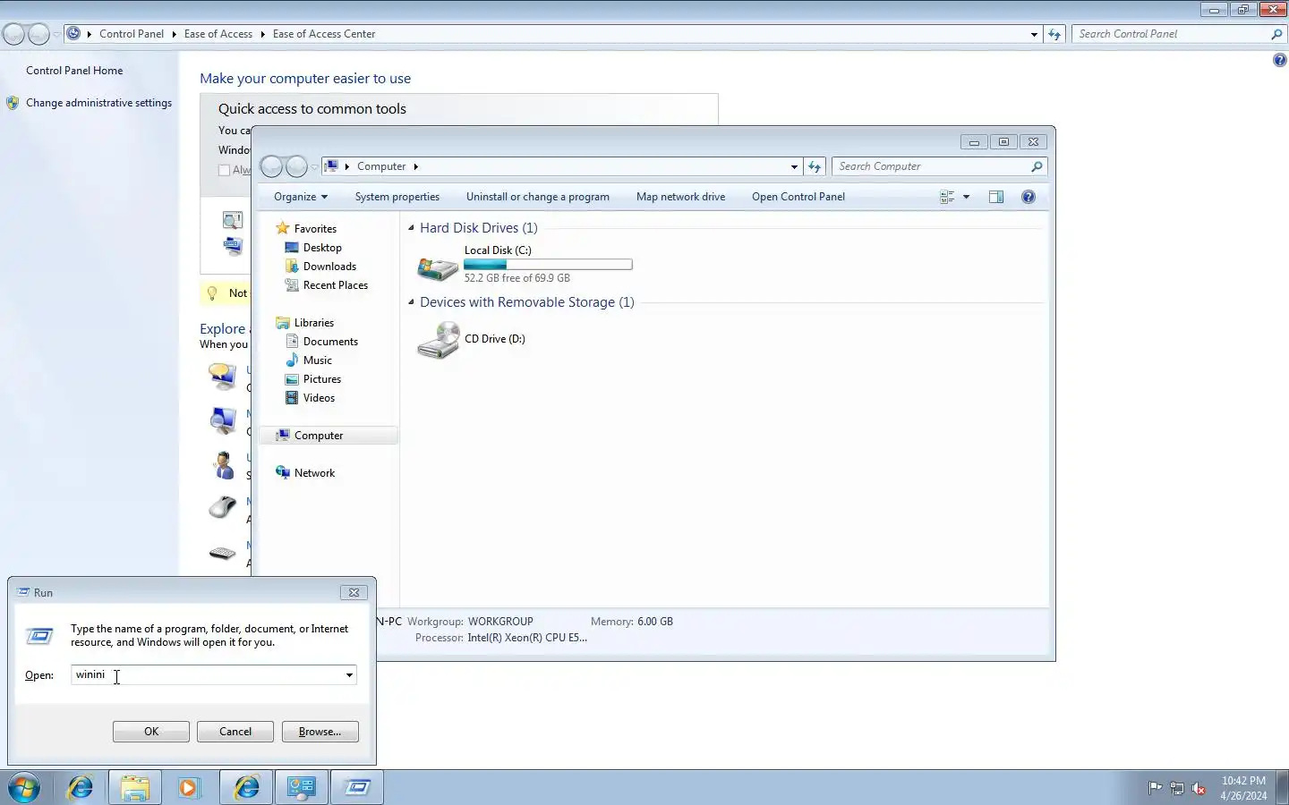The width and height of the screenshot is (1289, 805).
Task: Open Windows Media Player taskbar icon
Action: coord(189,788)
